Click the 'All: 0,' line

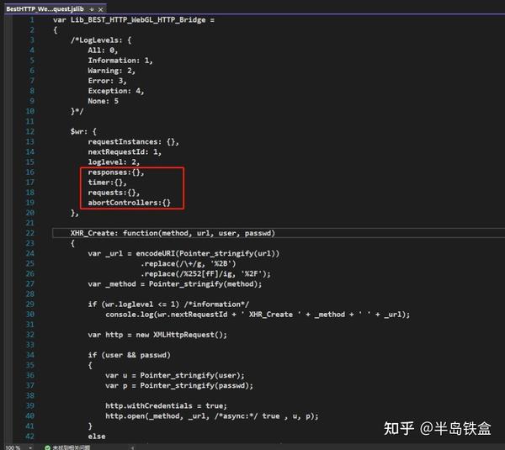tap(103, 50)
